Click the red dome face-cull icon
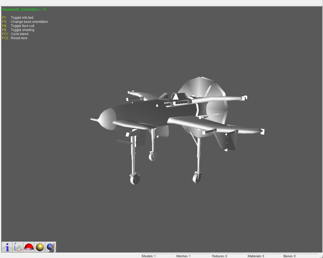The image size is (323, 258). coord(29,246)
